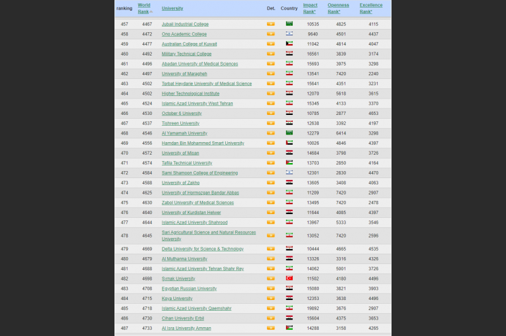Open details icon for Jubail Industrial College
This screenshot has width=506, height=336.
[271, 24]
